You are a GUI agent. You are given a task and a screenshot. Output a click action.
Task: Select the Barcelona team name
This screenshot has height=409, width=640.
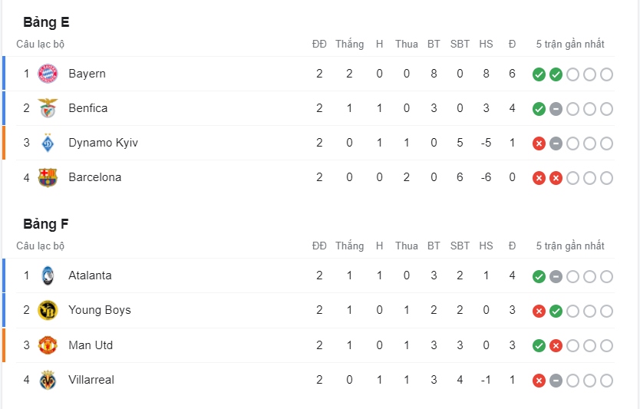(94, 177)
